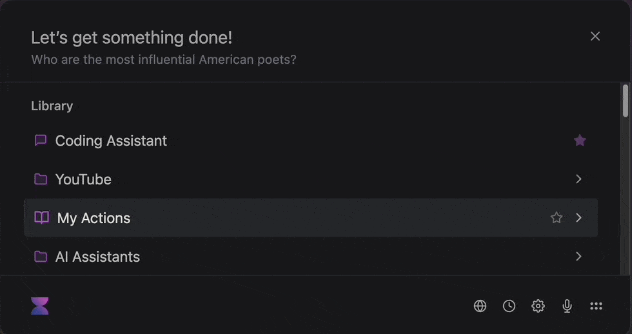This screenshot has width=632, height=334.
Task: Click the AI Assistants folder icon
Action: pos(41,257)
